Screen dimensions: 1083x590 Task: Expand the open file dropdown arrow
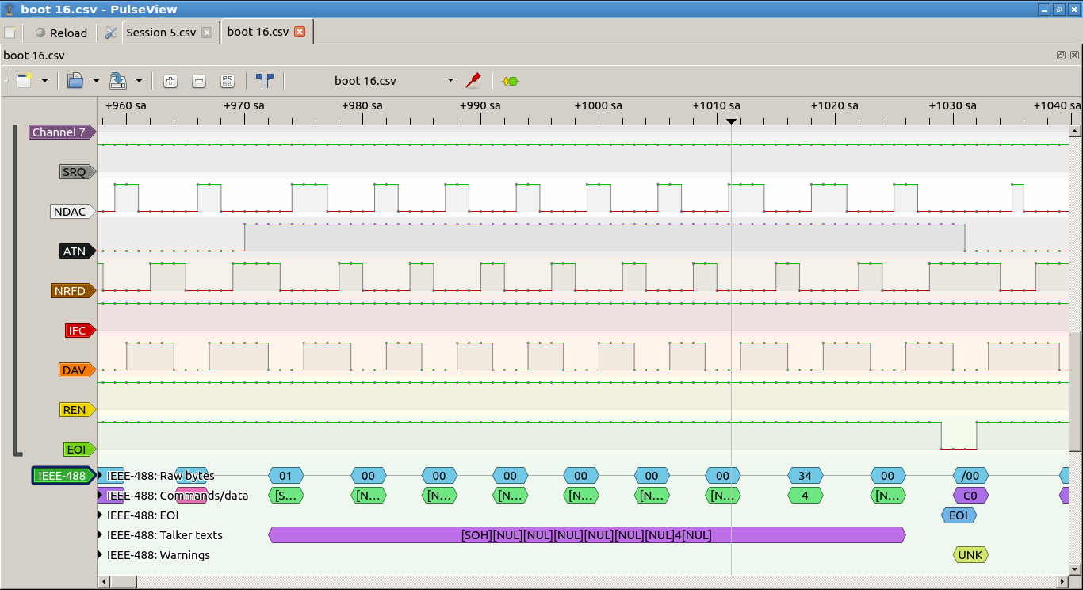click(x=96, y=81)
